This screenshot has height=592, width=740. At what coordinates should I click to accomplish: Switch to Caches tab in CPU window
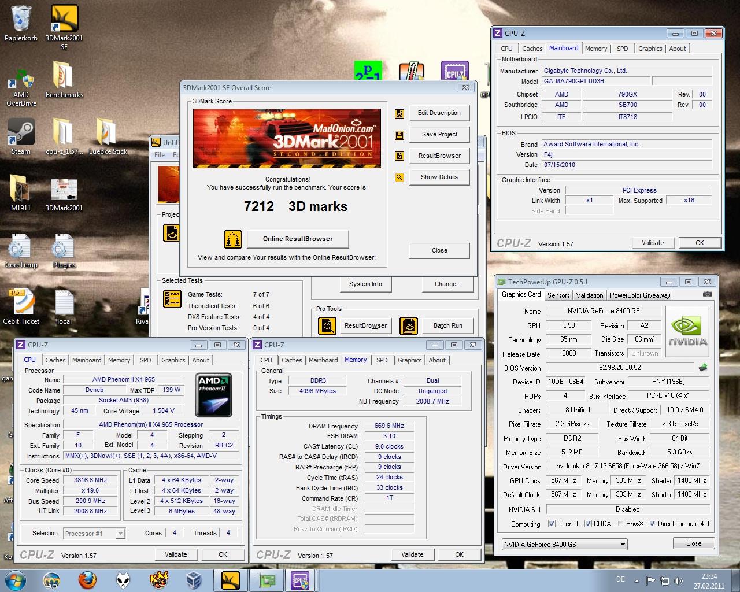coord(55,360)
